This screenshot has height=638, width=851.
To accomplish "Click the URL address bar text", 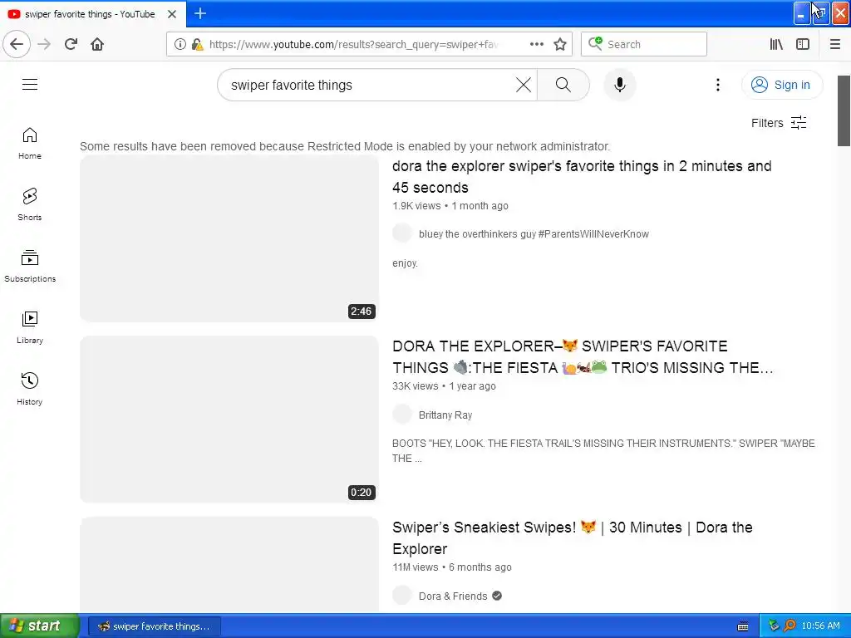I will tap(353, 45).
